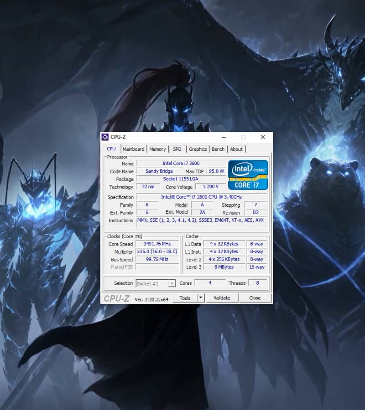Screen dimensions: 365x410
Task: Click the L1 Data '8-way' associativity
Action: pyautogui.click(x=256, y=244)
